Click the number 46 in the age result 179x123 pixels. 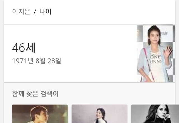point(18,48)
